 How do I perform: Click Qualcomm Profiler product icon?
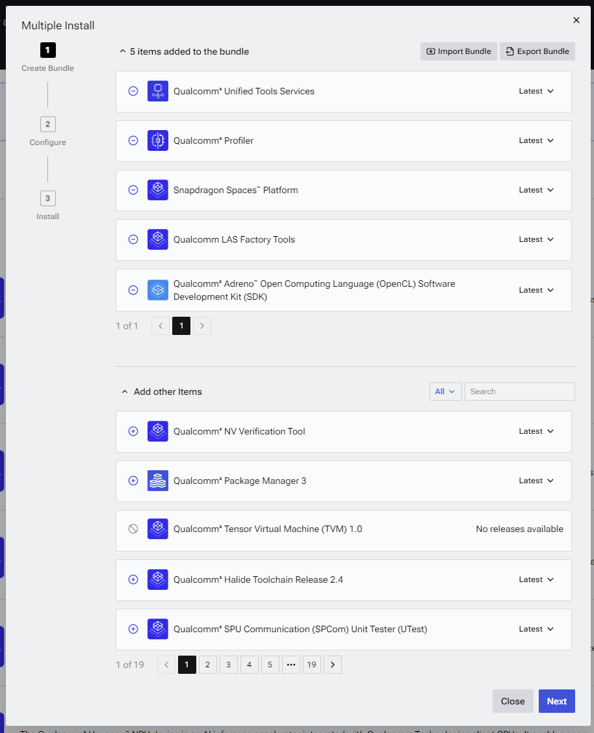point(158,140)
